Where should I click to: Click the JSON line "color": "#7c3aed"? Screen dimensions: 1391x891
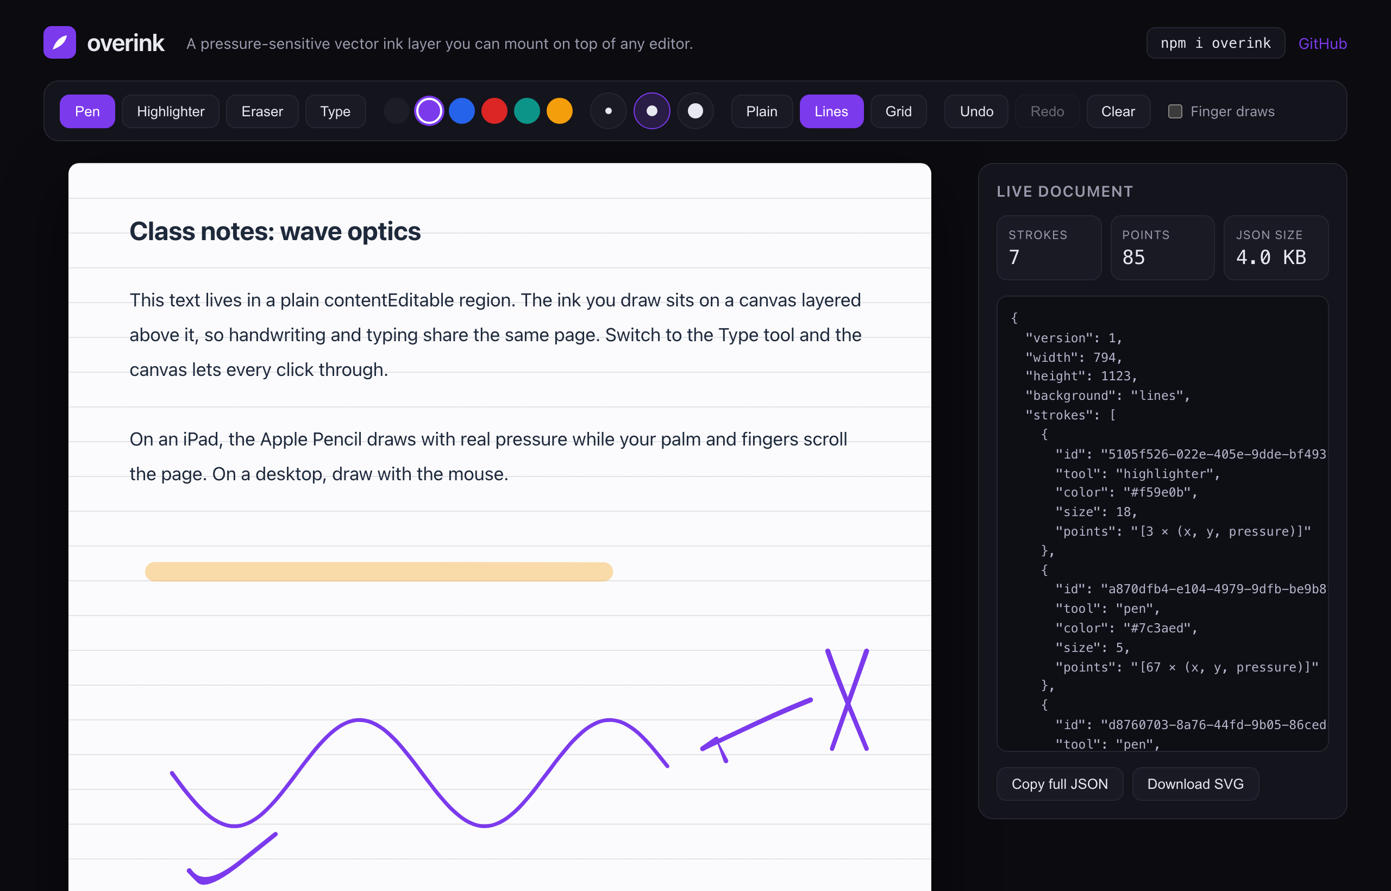tap(1126, 629)
